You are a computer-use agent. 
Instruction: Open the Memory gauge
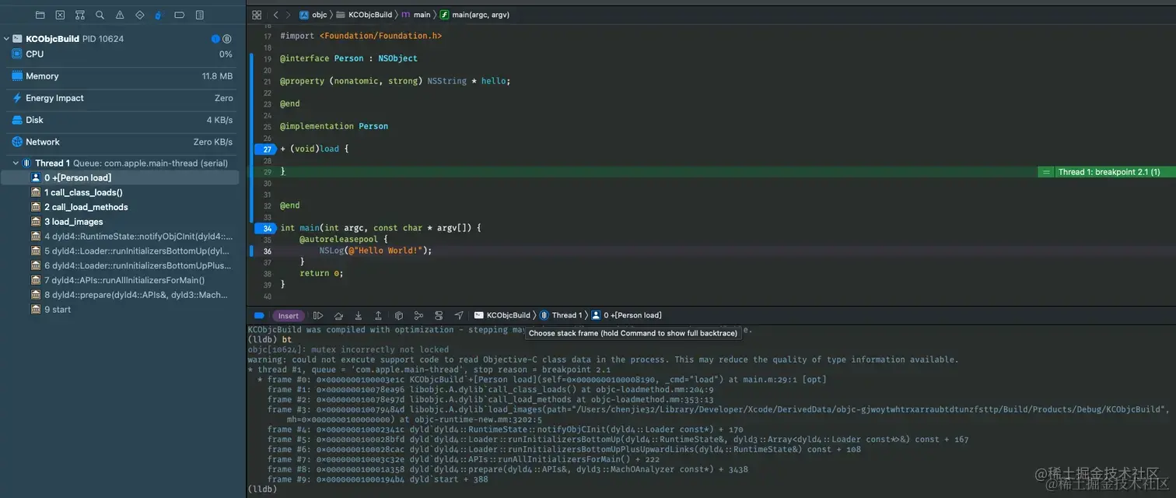point(122,76)
